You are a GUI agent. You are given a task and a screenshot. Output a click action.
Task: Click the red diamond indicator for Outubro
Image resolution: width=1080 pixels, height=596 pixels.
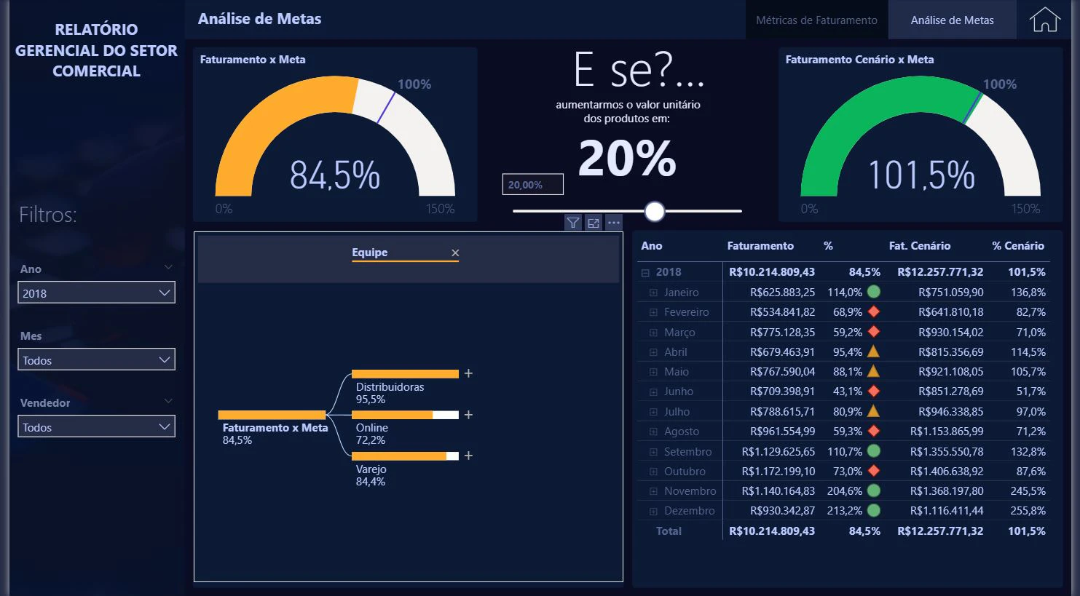tap(874, 471)
